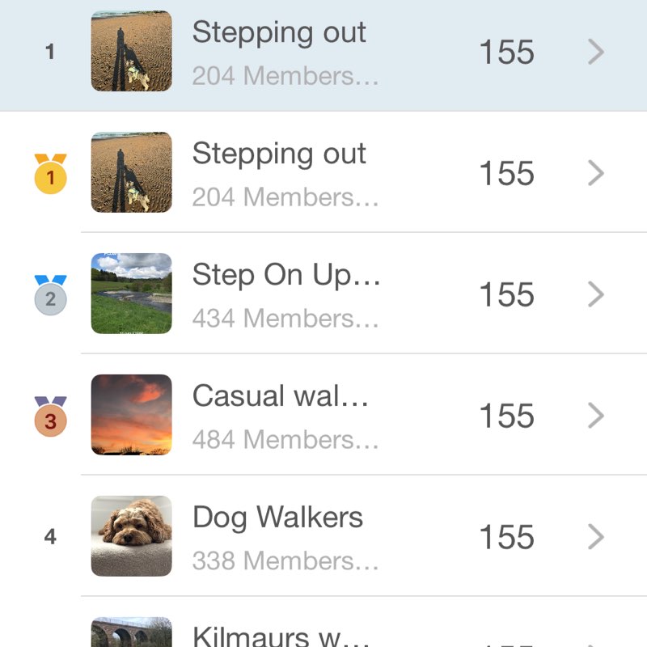Click the chevron on the gold medal row
This screenshot has height=647, width=647.
pos(596,173)
